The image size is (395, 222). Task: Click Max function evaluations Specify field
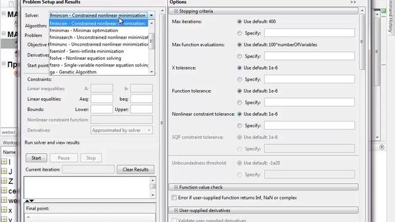[x=309, y=56]
